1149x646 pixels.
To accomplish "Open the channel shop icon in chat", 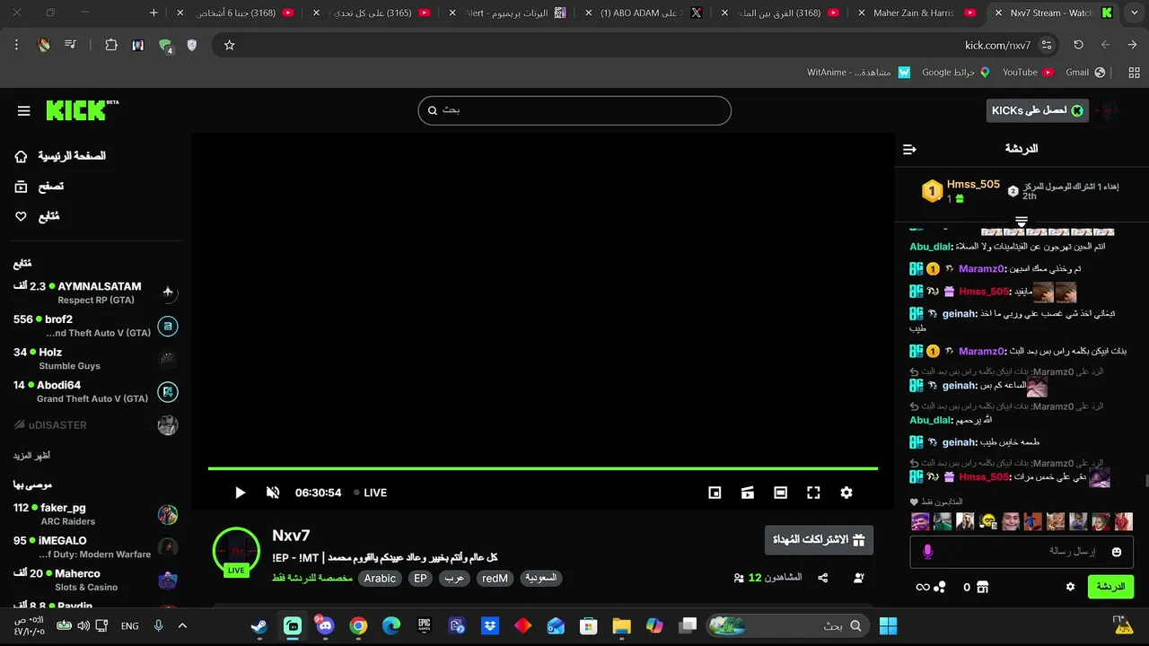I will point(982,587).
